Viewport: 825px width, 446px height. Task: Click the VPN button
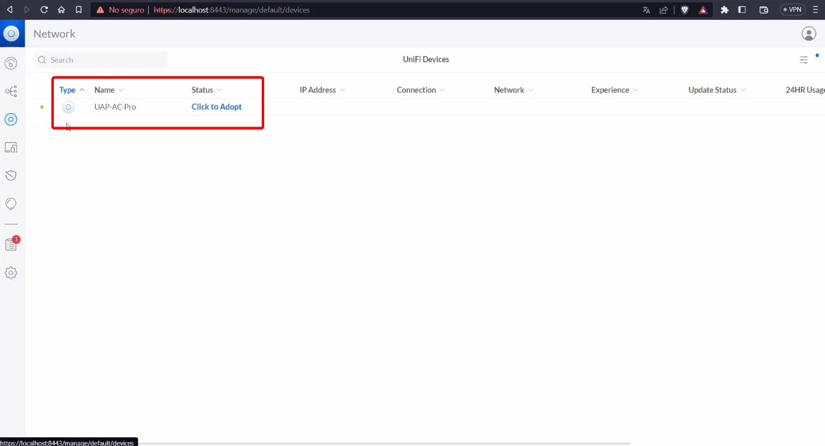point(793,10)
